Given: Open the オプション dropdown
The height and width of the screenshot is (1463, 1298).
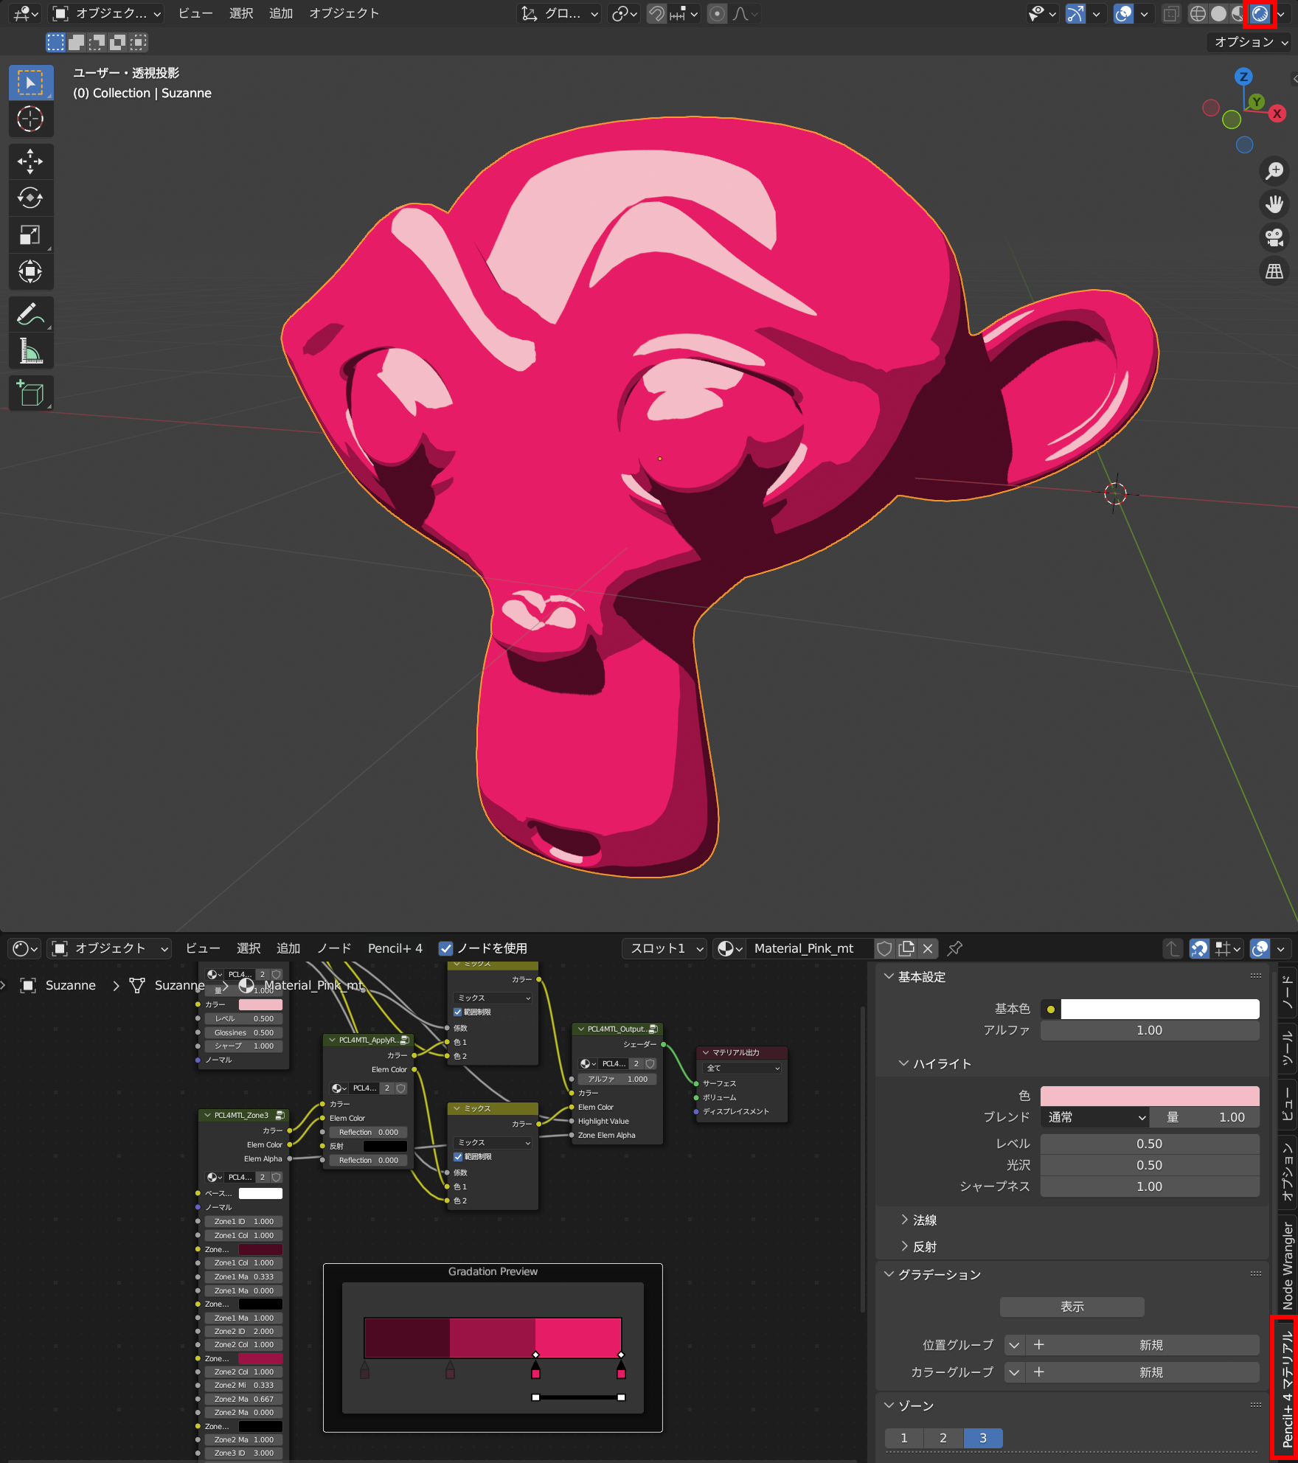Looking at the screenshot, I should point(1251,42).
